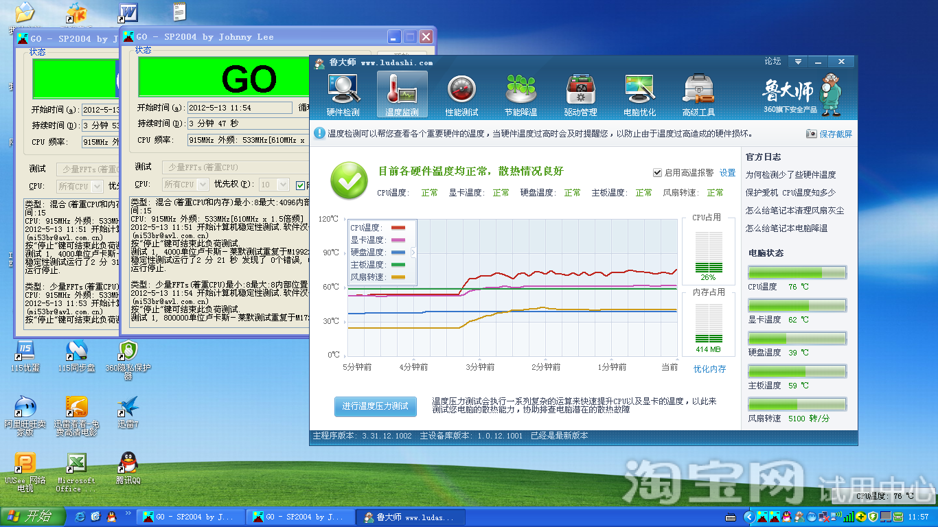Click the blue info icon in notice bar
Viewport: 938px width, 527px height.
[x=319, y=134]
